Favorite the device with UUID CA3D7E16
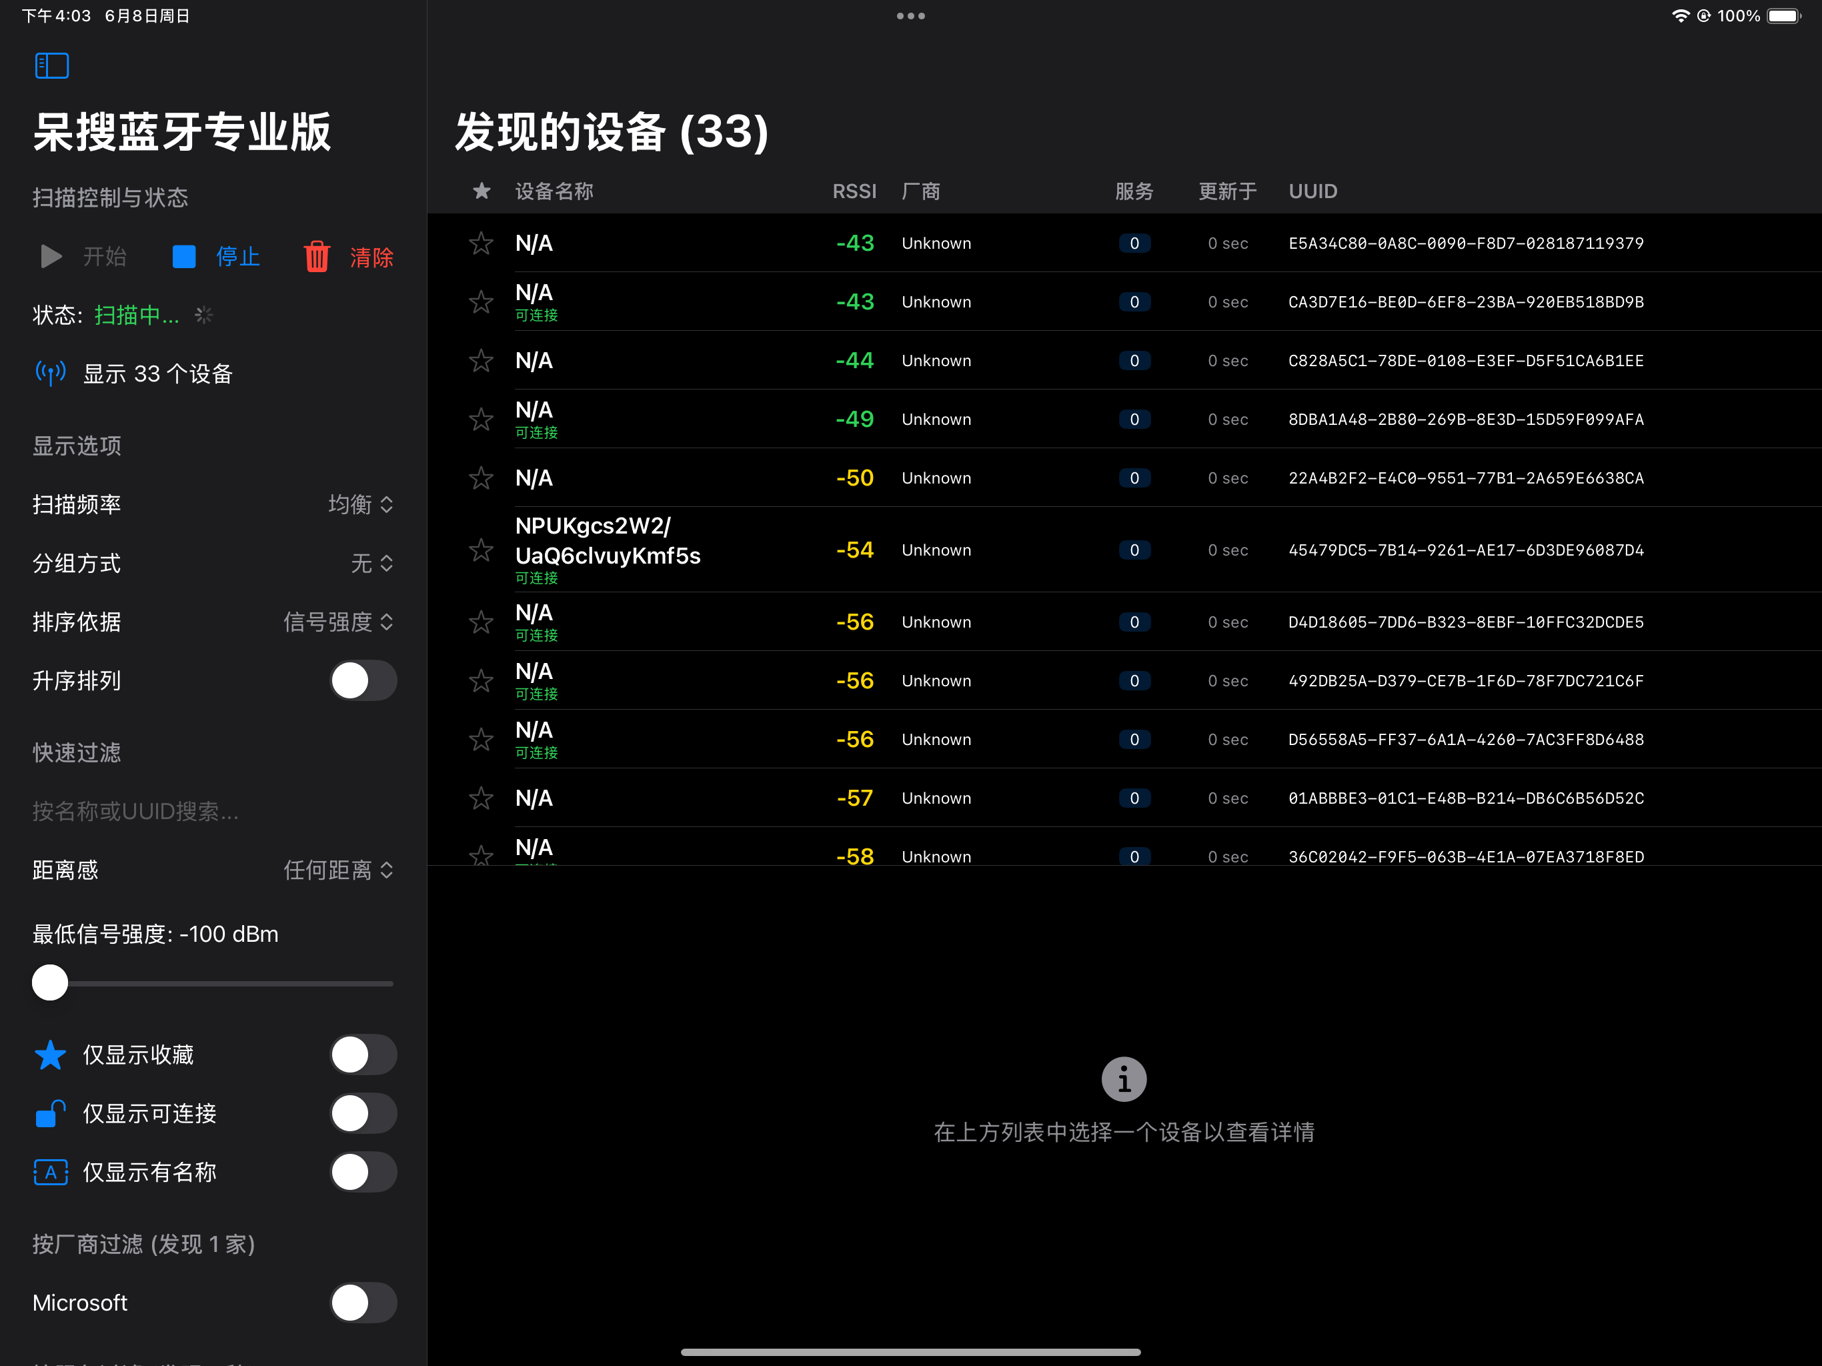1822x1366 pixels. pyautogui.click(x=481, y=301)
